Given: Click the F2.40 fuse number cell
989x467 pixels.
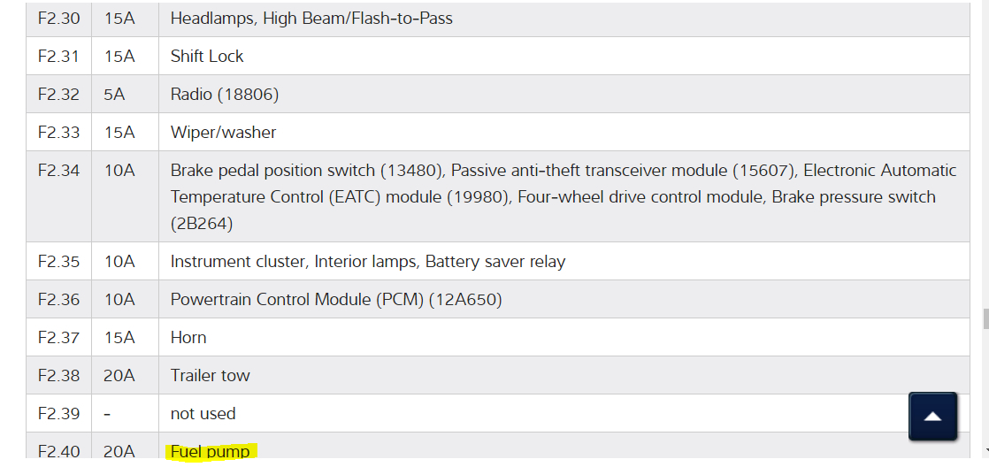Looking at the screenshot, I should click(x=58, y=451).
